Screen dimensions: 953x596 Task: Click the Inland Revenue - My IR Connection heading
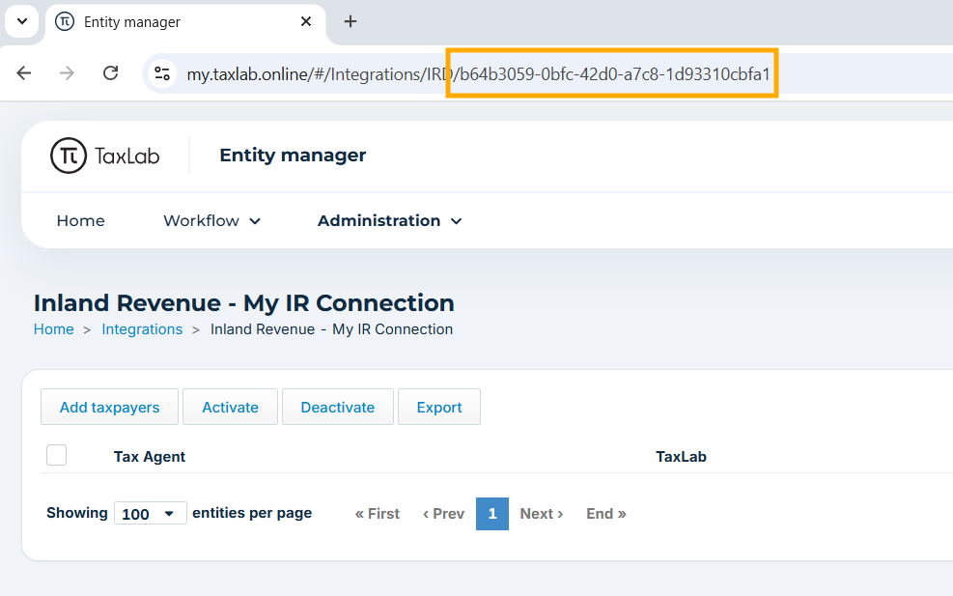(x=243, y=303)
